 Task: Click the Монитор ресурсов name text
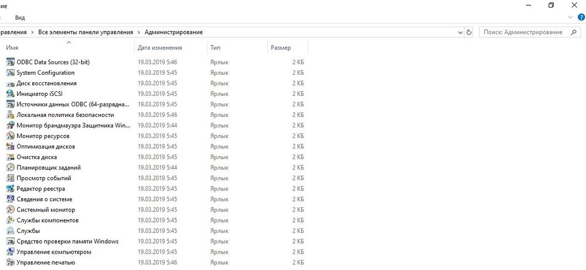coord(43,136)
